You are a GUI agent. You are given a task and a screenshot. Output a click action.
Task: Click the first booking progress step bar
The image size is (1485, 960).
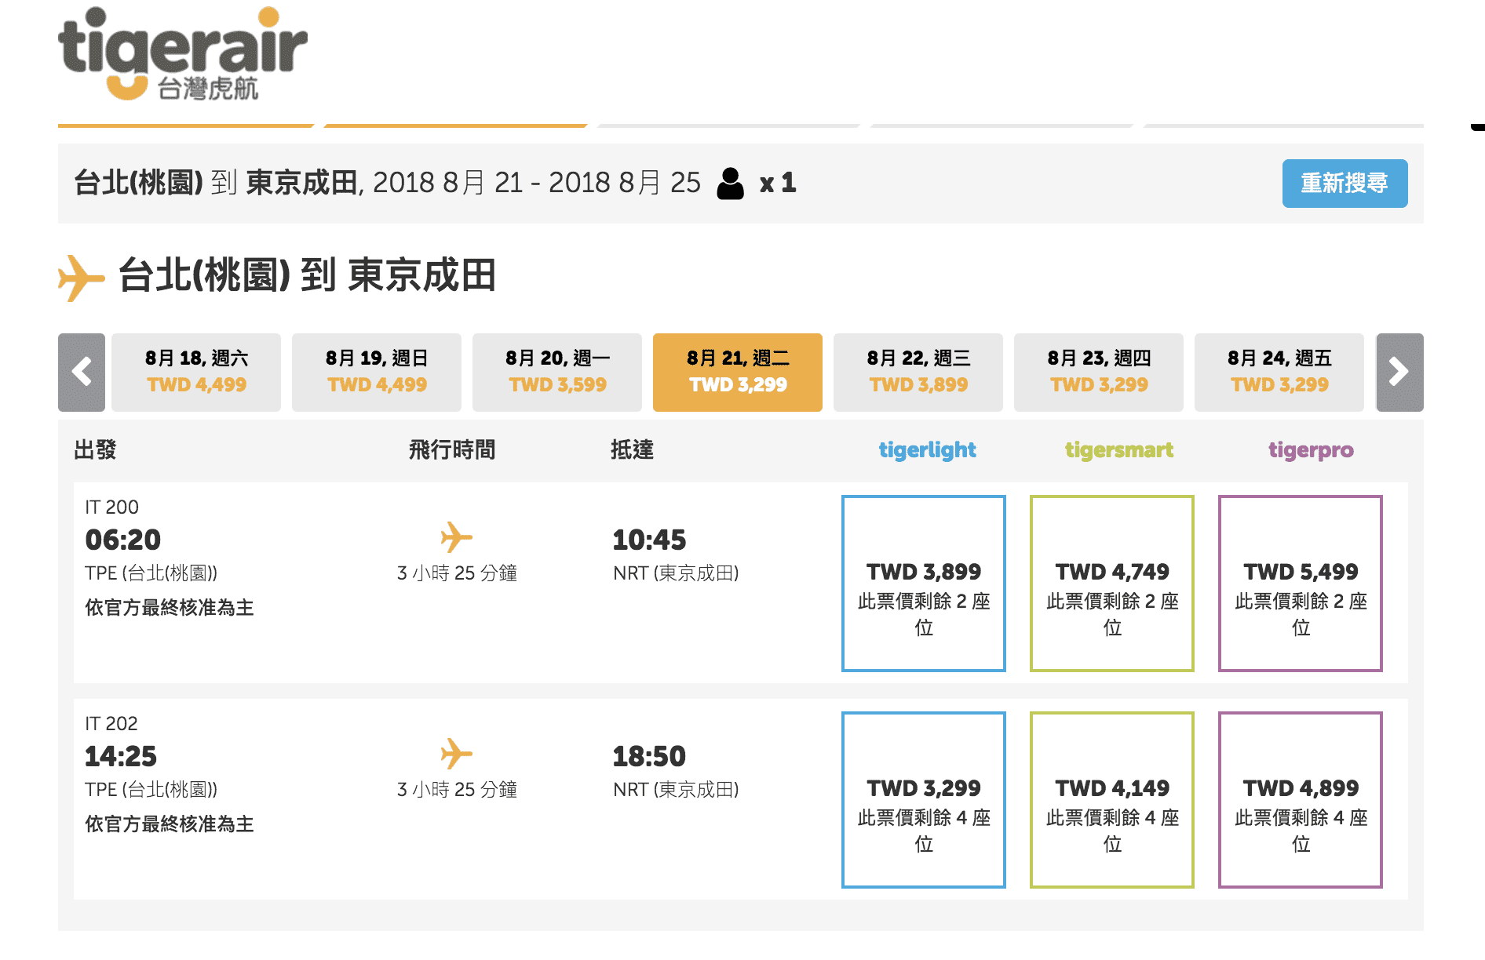coord(186,125)
